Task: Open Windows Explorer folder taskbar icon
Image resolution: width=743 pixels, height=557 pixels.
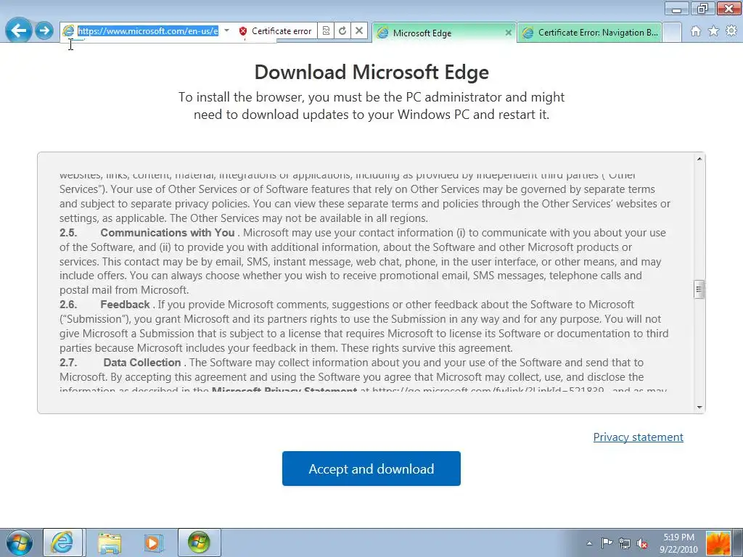Action: click(x=110, y=542)
